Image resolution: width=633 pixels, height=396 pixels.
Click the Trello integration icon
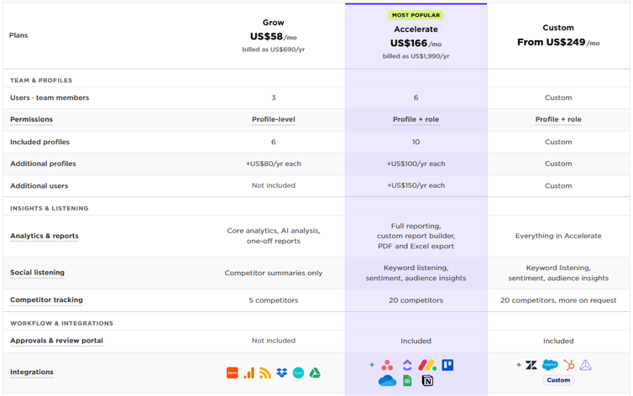(447, 365)
